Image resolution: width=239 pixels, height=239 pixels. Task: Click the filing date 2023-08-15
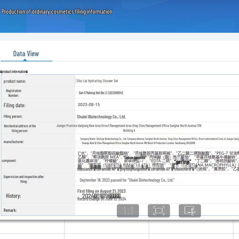(x=89, y=105)
